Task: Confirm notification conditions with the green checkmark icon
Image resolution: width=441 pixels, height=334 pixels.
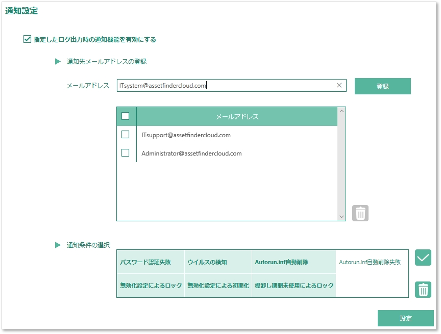Action: point(423,258)
